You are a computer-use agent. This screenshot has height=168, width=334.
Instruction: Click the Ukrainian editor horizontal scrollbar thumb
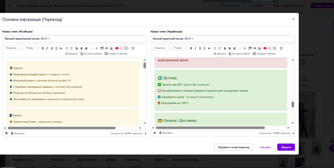[x=210, y=128]
